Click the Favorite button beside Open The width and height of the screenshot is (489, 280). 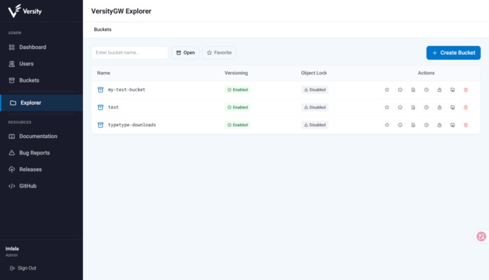tap(219, 52)
